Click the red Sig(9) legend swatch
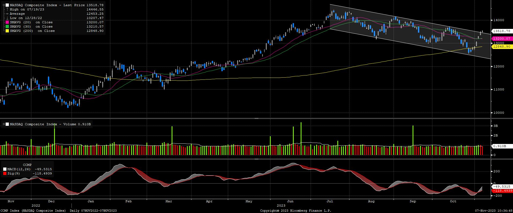Image resolution: width=513 pixels, height=213 pixels. [x=5, y=173]
